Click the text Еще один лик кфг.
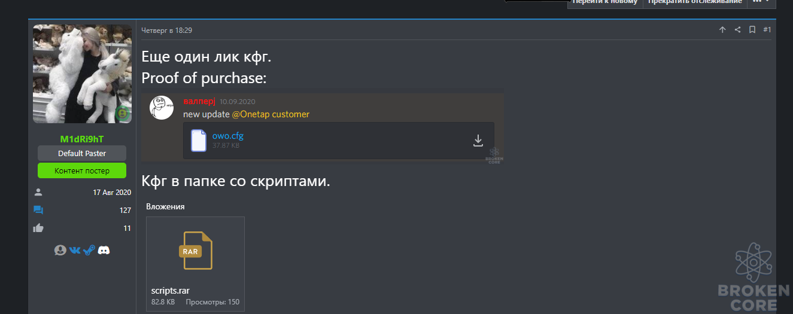This screenshot has height=314, width=793. (206, 57)
